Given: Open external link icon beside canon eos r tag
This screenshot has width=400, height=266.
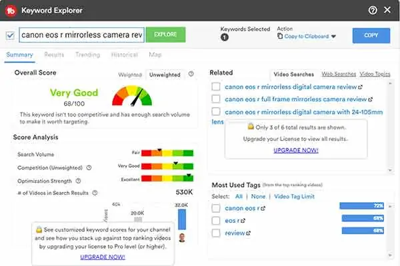Looking at the screenshot, I should point(263,208).
